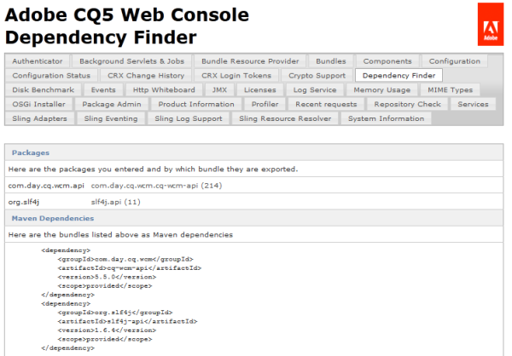
Task: Open the MIME Types tab
Action: (451, 90)
